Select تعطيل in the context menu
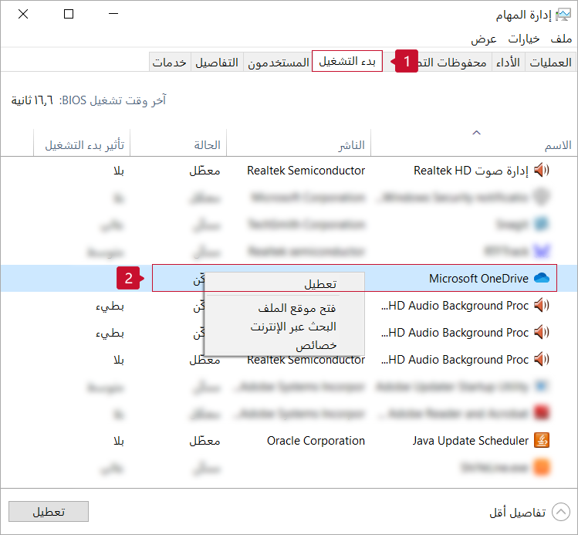 pos(320,283)
